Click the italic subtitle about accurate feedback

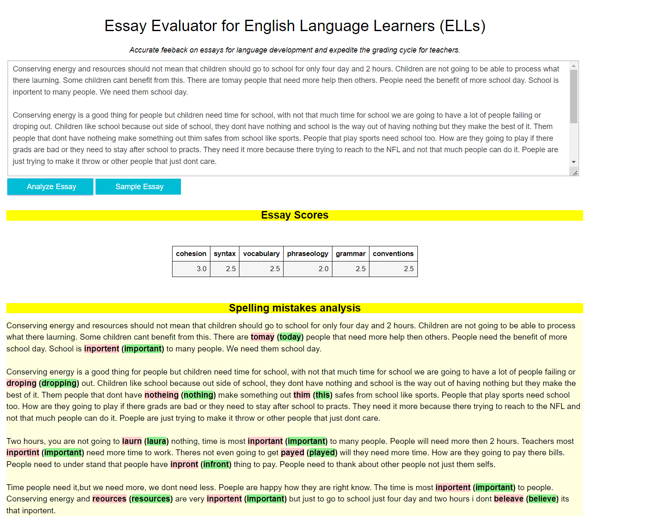coord(295,50)
